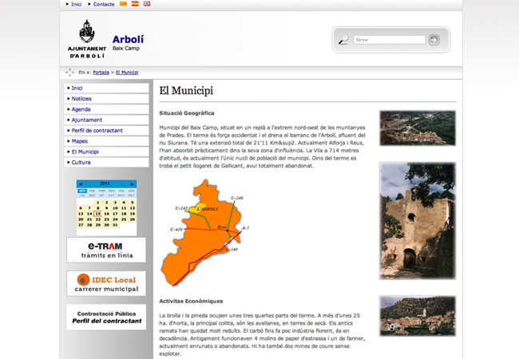Click the El Municipi page heading
Screen dimensions: 519x359
click(186, 90)
